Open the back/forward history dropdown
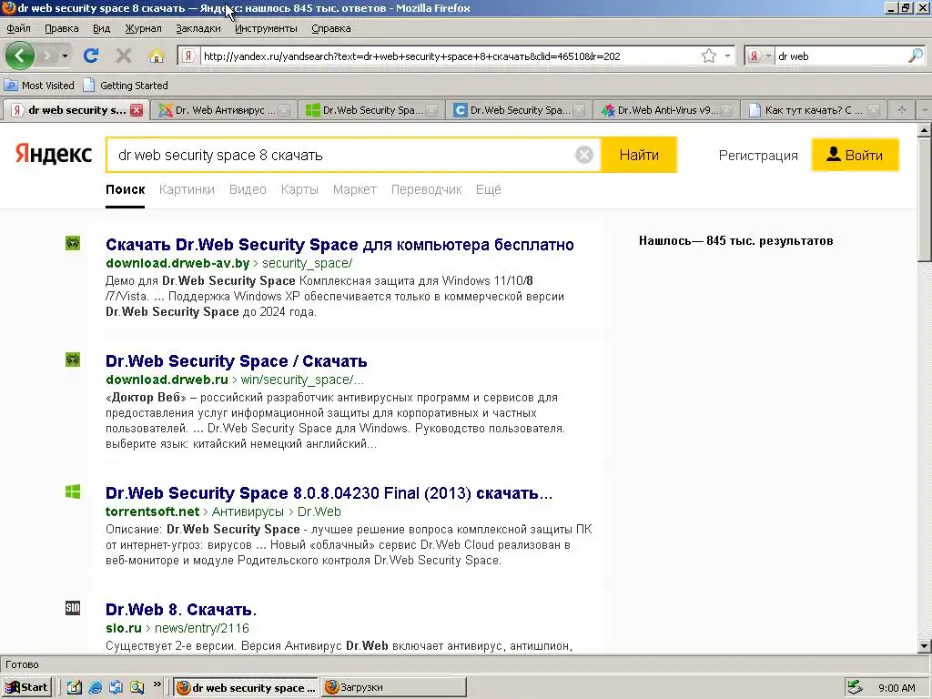The image size is (932, 699). tap(65, 56)
